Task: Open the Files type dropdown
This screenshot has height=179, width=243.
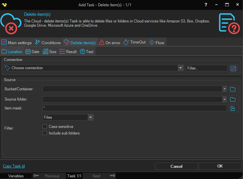Action: tap(90, 117)
